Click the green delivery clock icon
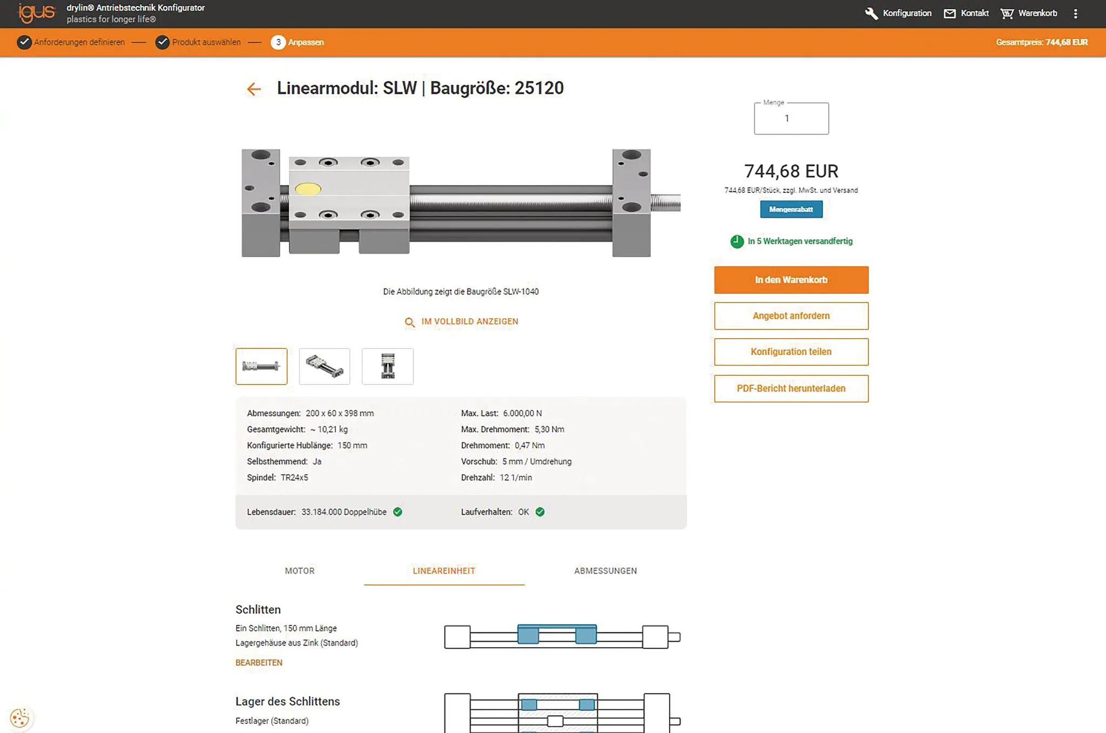The height and width of the screenshot is (733, 1106). click(x=737, y=241)
